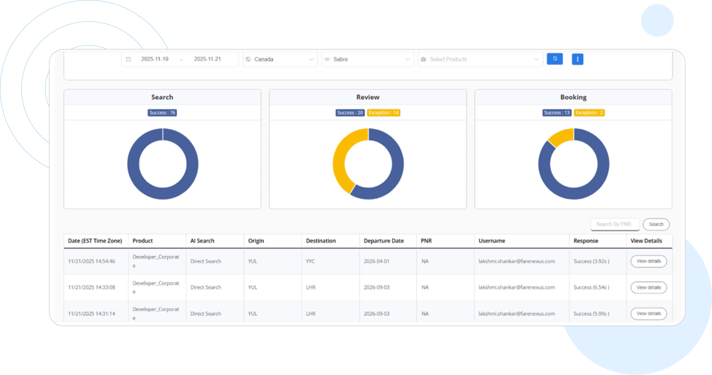
Task: Click the briefcase icon in Select Products
Action: point(423,59)
